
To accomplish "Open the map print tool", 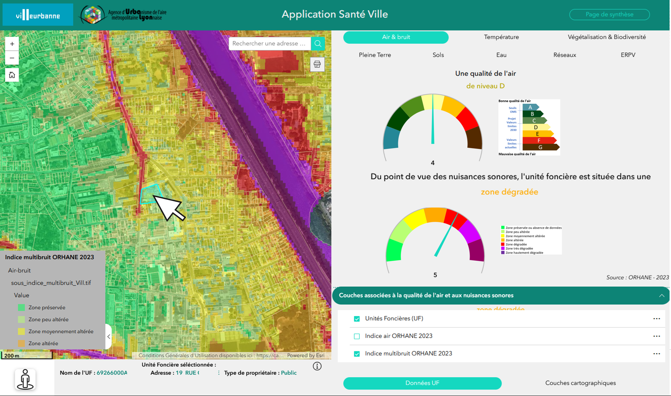I will point(317,65).
